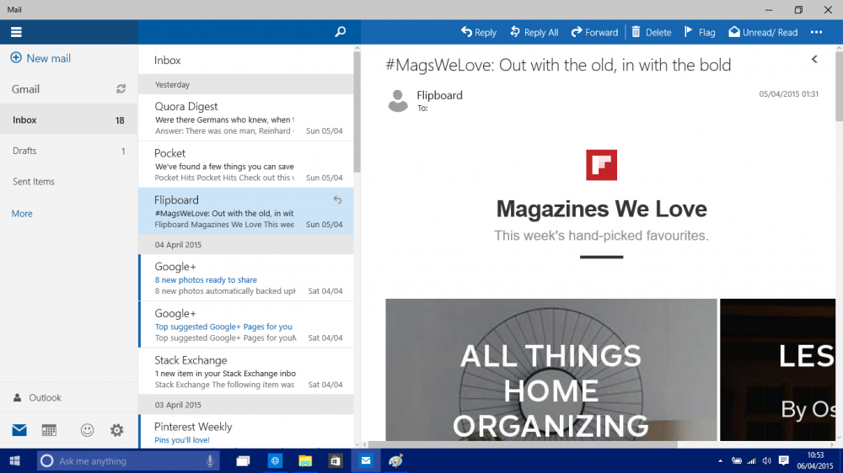
Task: Open the Calendar icon in sidebar
Action: 49,430
